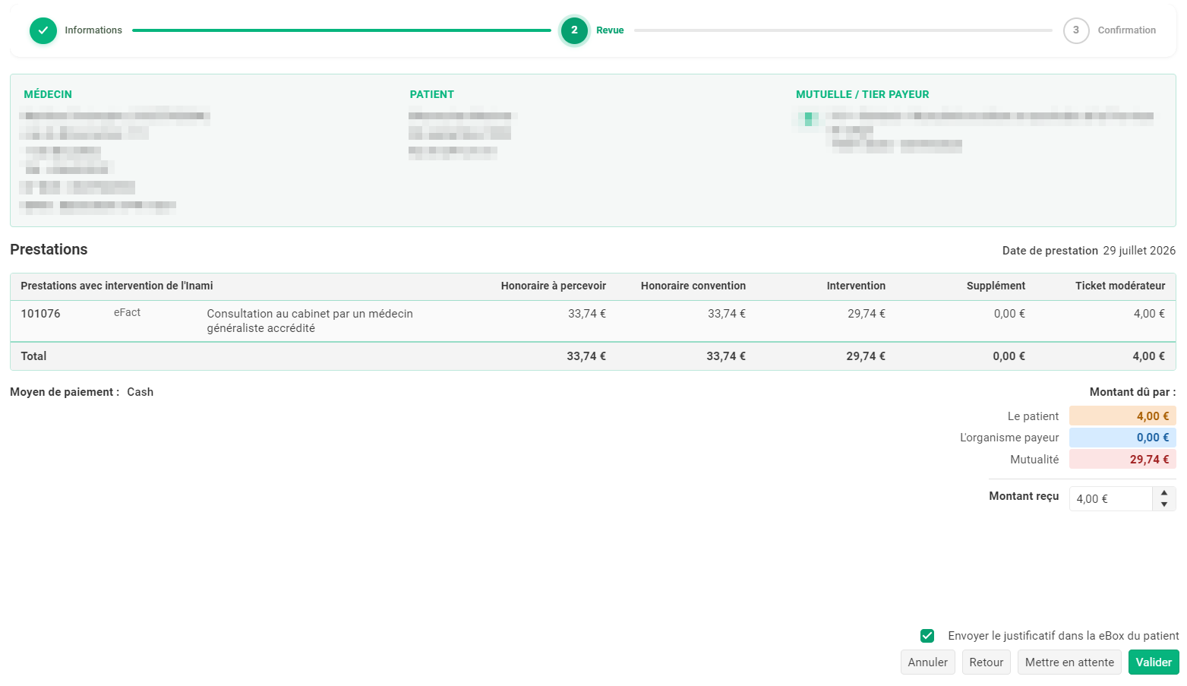The height and width of the screenshot is (686, 1187).
Task: Click the Le patient label
Action: 1033,416
